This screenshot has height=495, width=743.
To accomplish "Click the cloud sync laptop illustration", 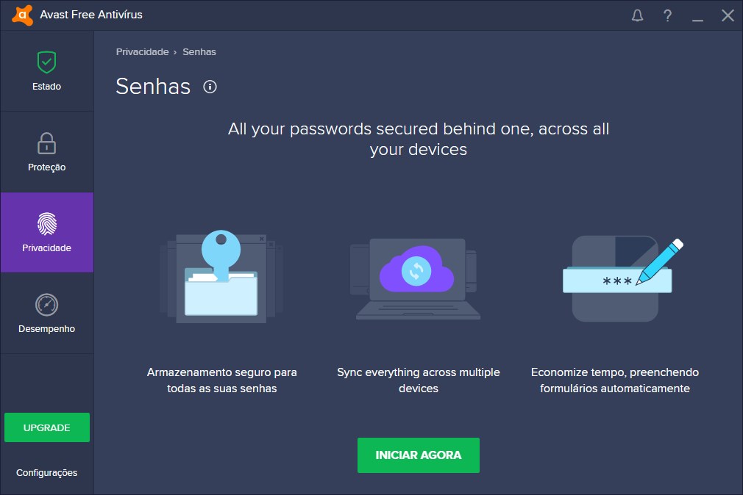I will pyautogui.click(x=418, y=279).
